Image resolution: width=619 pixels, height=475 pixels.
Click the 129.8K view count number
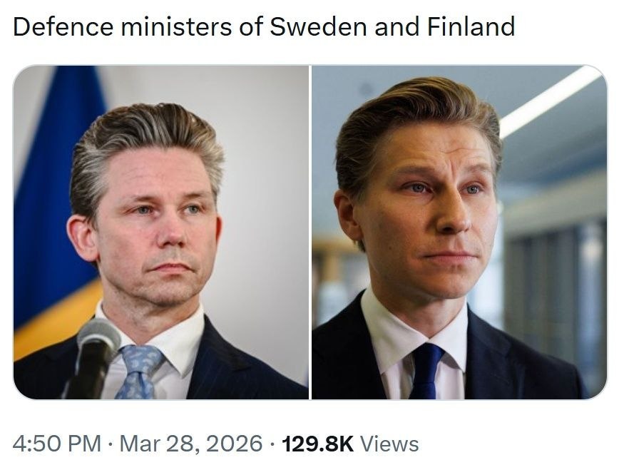(318, 443)
